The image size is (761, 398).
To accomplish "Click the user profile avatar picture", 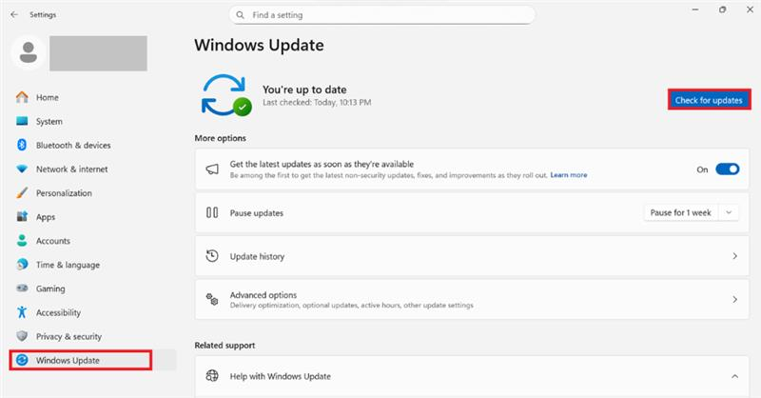I will click(x=29, y=52).
